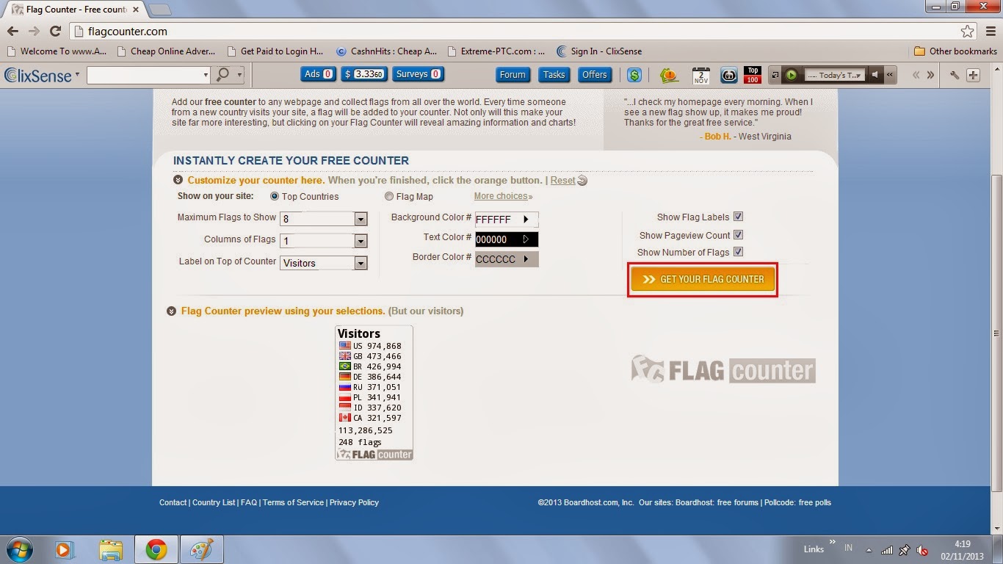Click the radio player rewind chevrons
Image resolution: width=1003 pixels, height=564 pixels.
pos(890,75)
